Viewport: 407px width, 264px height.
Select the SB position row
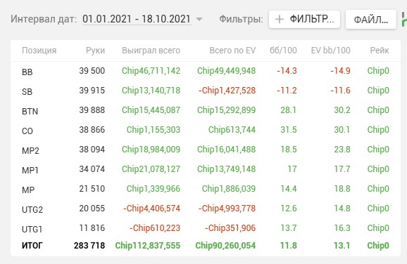coord(206,91)
